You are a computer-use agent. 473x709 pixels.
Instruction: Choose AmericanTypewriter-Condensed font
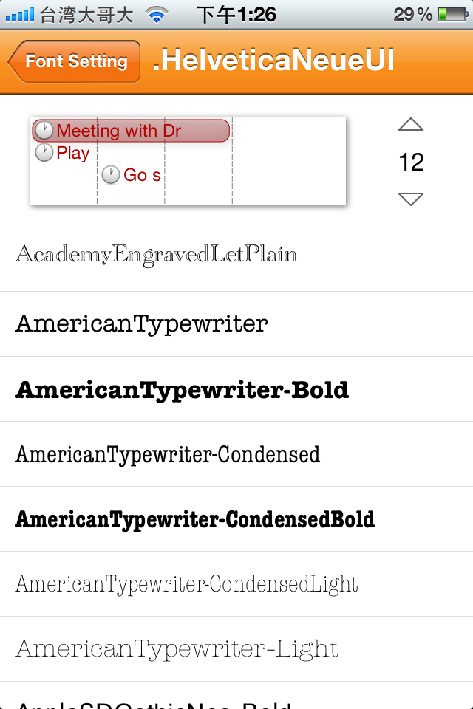168,454
